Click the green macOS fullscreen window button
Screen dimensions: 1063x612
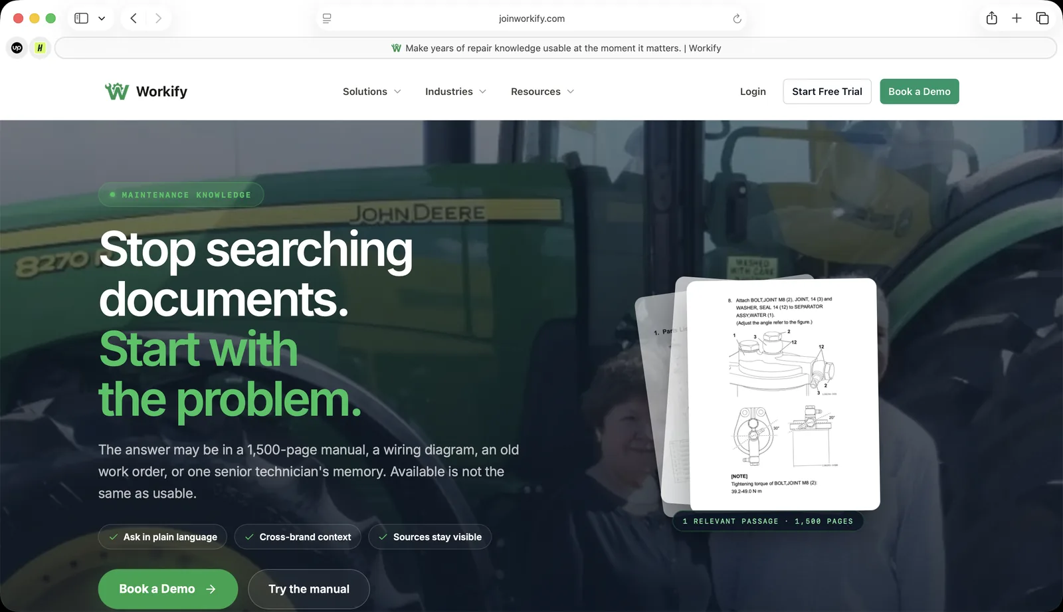pos(50,19)
